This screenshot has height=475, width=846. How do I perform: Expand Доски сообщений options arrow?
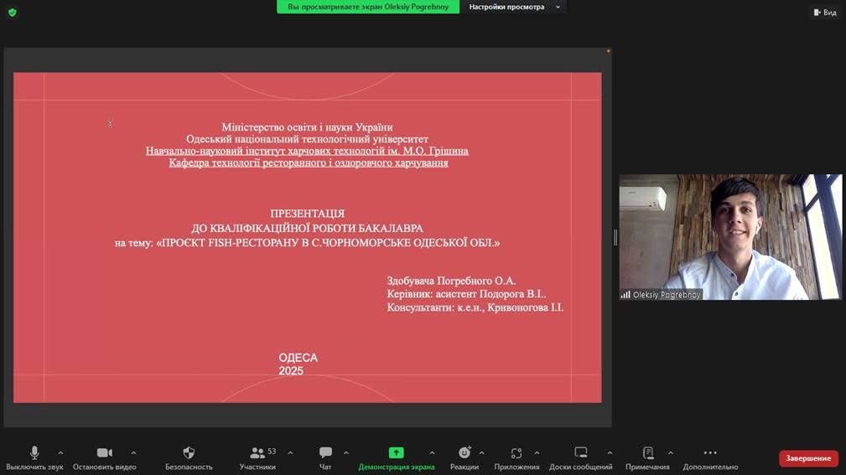(x=610, y=453)
